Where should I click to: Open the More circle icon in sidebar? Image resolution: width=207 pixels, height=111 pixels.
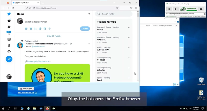[x=9, y=52]
